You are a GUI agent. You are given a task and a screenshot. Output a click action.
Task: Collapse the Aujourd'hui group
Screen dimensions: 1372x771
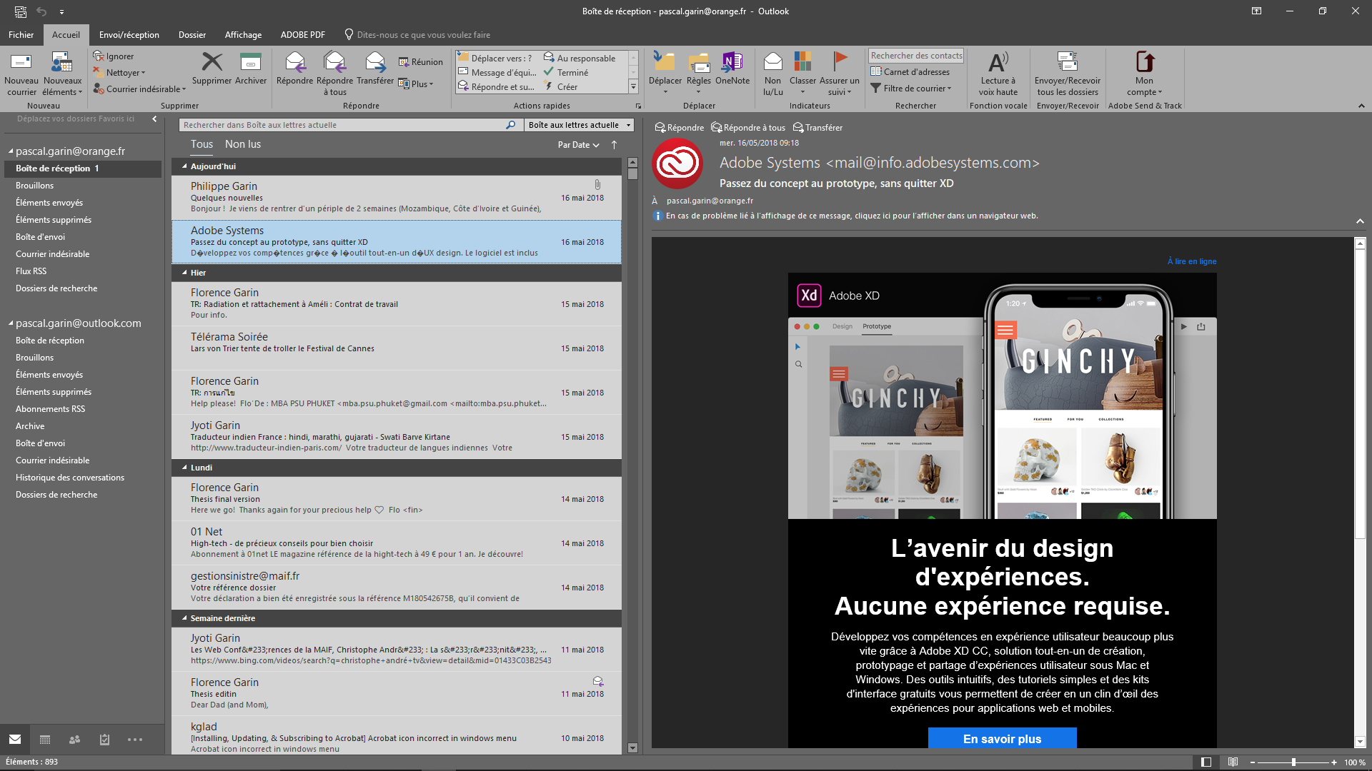[184, 166]
